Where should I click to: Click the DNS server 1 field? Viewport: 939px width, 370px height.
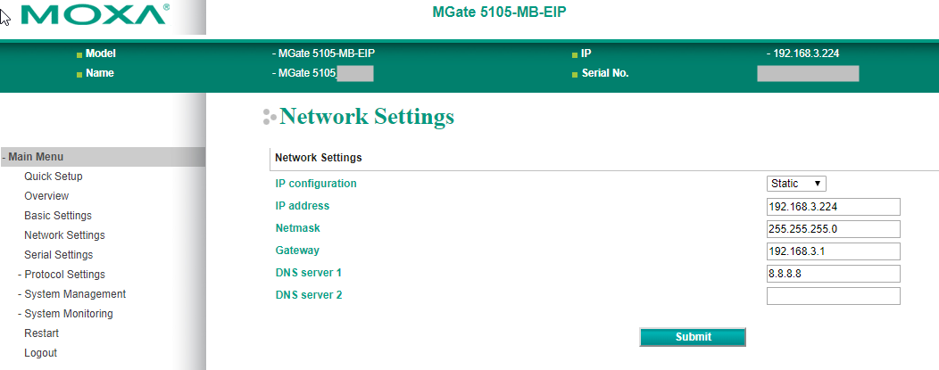[x=833, y=274]
